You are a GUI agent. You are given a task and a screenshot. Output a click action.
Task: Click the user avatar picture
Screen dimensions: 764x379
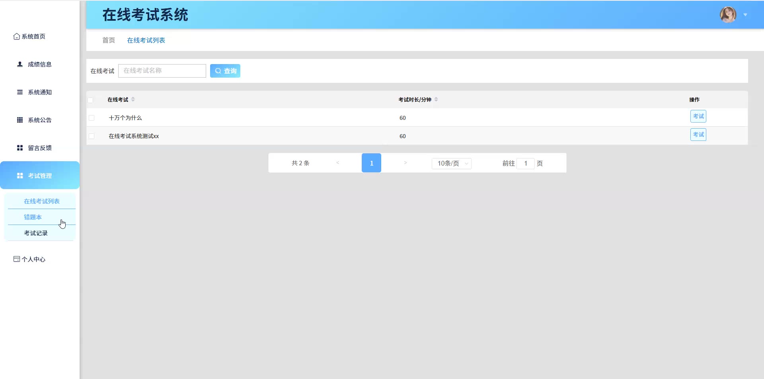(728, 15)
